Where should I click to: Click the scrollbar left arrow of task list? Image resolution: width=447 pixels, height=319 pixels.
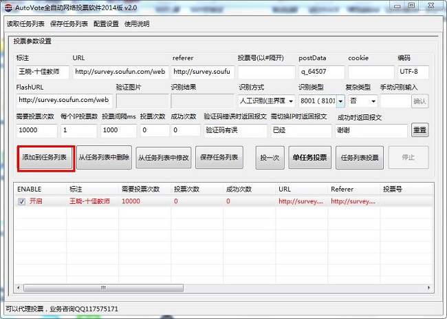[x=19, y=287]
